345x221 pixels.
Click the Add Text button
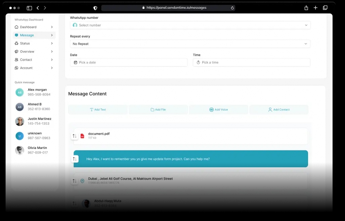pyautogui.click(x=98, y=109)
